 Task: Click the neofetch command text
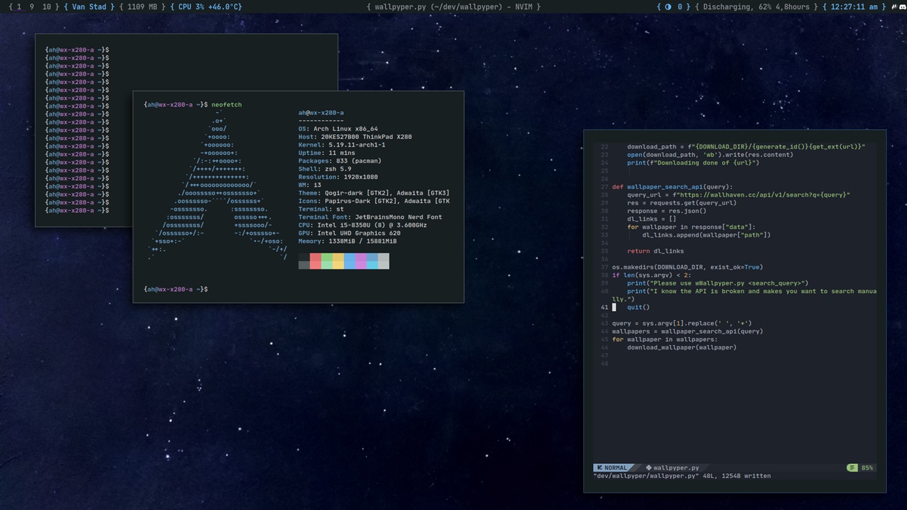(227, 105)
